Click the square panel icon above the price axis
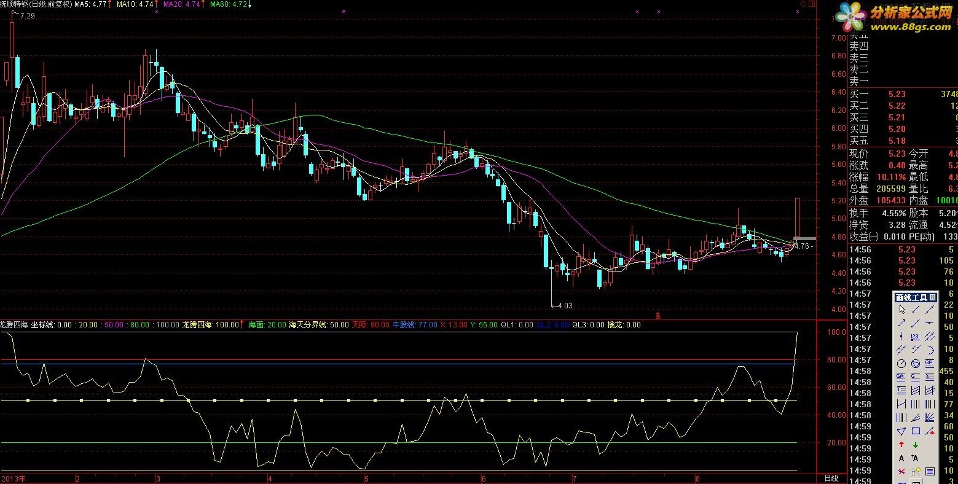The image size is (958, 484). tap(811, 4)
